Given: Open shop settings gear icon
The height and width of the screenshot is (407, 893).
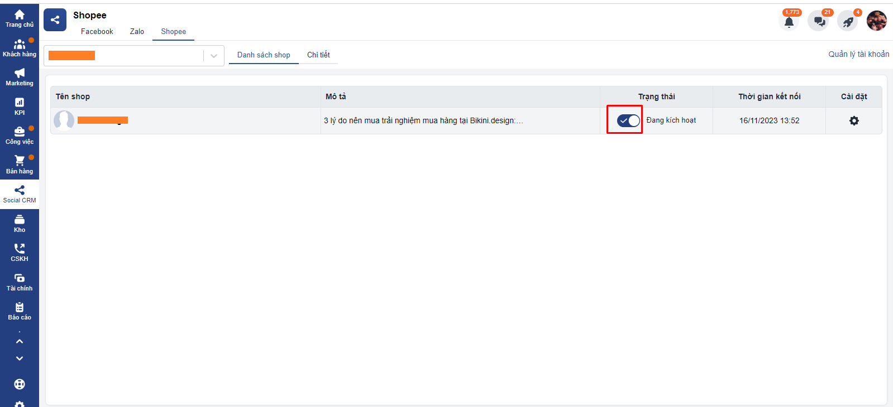Looking at the screenshot, I should click(854, 120).
